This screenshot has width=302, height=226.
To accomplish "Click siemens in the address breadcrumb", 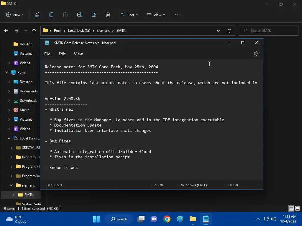I will [103, 31].
